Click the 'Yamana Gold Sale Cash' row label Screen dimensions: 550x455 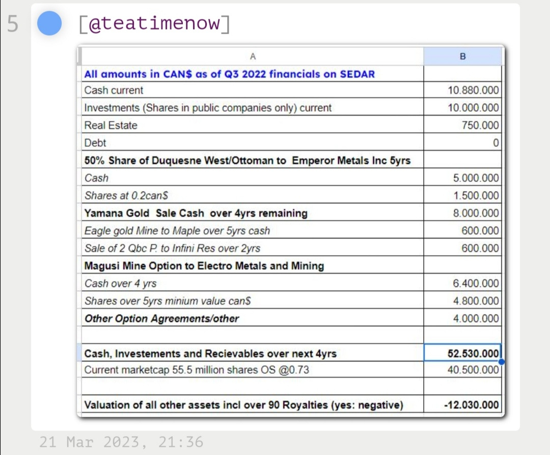196,213
